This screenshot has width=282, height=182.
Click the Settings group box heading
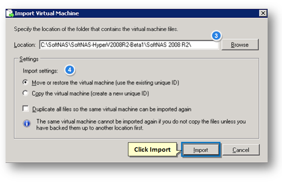(x=29, y=59)
